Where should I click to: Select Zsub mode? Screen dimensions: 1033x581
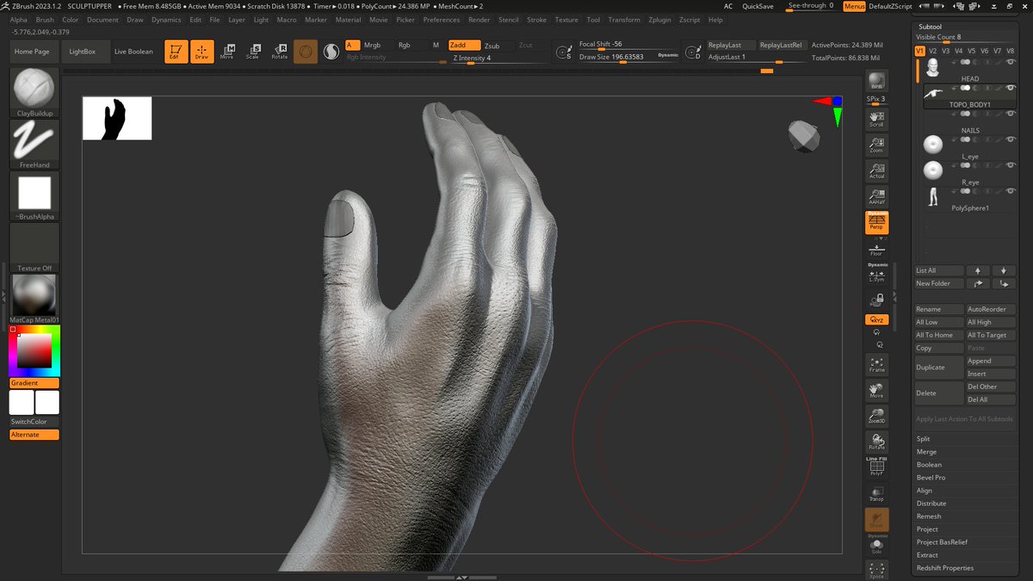[x=492, y=46]
